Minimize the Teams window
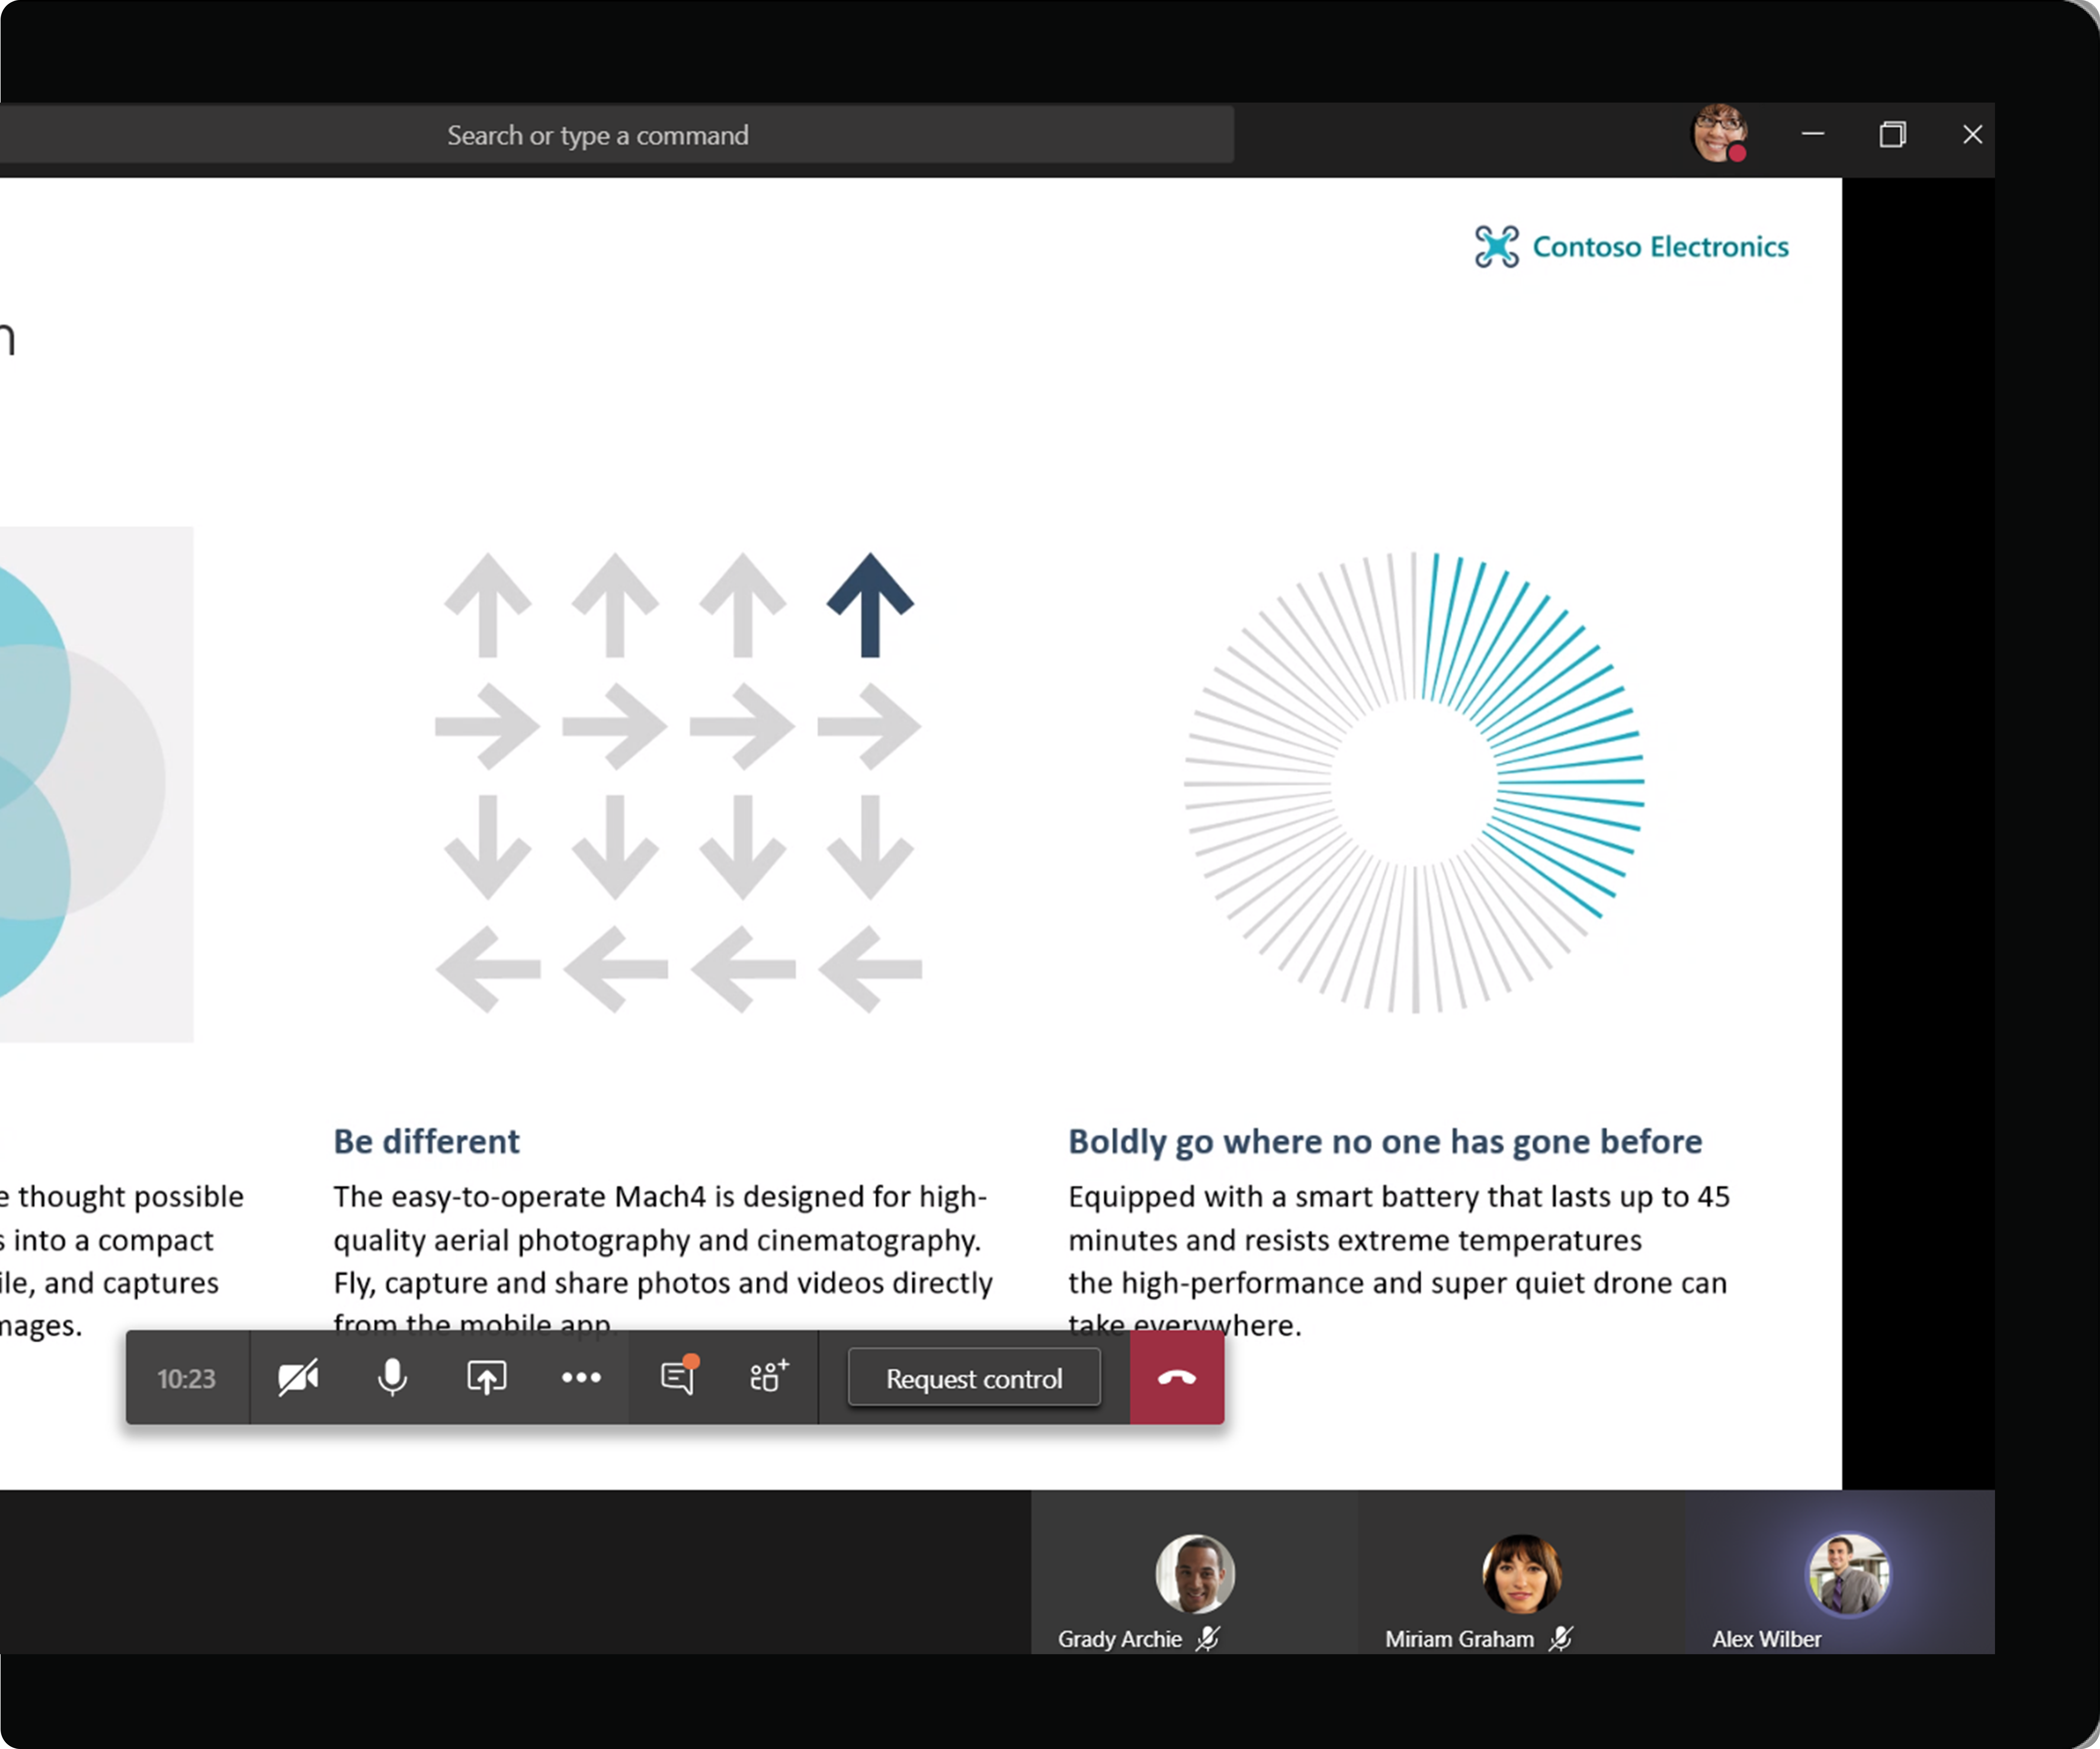This screenshot has height=1749, width=2100. (1813, 134)
